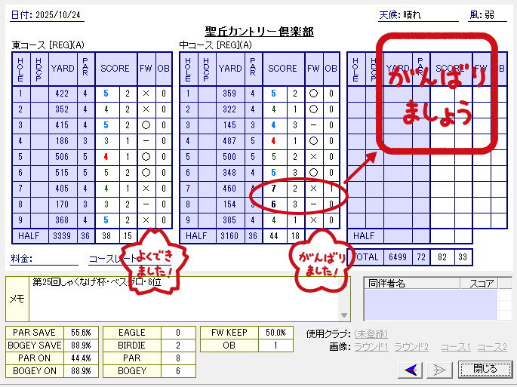The height and width of the screenshot is (387, 517).
Task: Click the がんばりましょう stamp box
Action: [439, 94]
